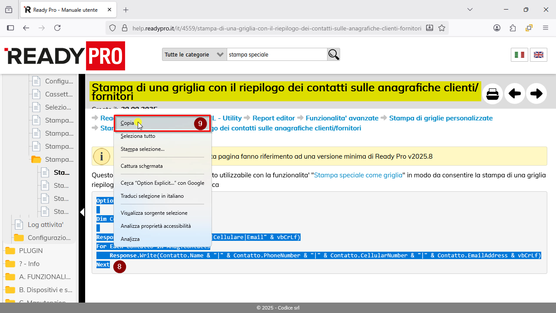Open the Report editor breadcrumb link
The image size is (556, 313).
274,118
